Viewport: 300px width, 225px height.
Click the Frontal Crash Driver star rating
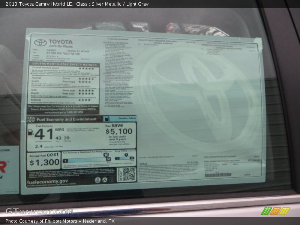coord(86,79)
